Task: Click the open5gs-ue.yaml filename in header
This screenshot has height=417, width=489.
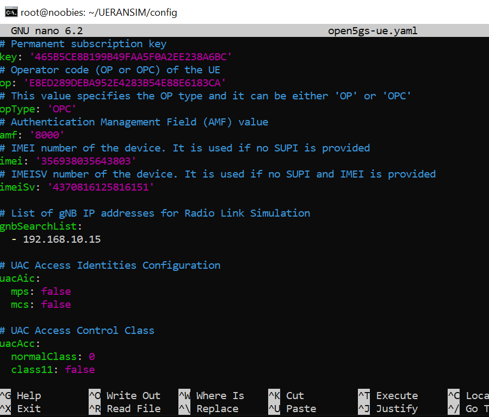Action: (x=373, y=30)
